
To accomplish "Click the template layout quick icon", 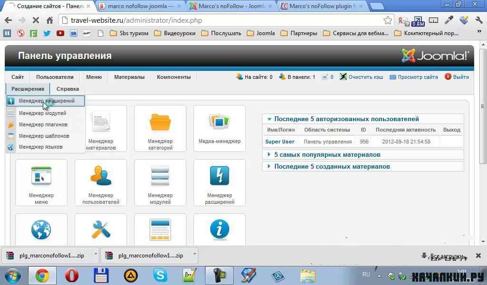I will [x=160, y=230].
